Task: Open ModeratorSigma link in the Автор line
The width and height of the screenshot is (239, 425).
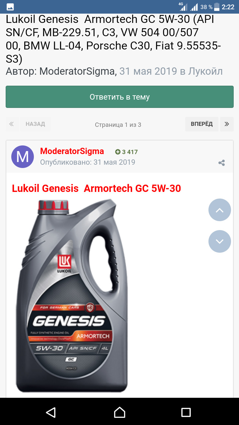Action: click(78, 71)
